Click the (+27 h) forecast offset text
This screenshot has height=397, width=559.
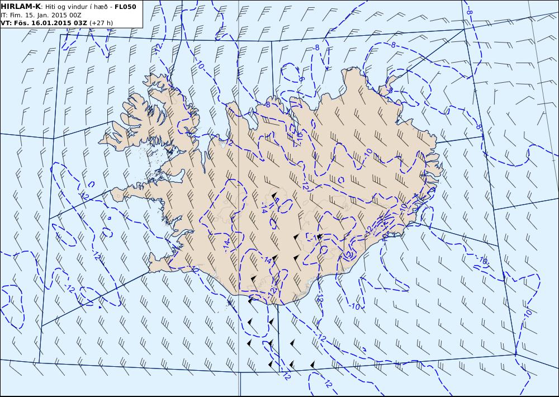coord(101,23)
